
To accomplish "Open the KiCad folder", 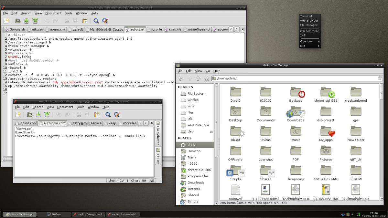I will [235, 134].
